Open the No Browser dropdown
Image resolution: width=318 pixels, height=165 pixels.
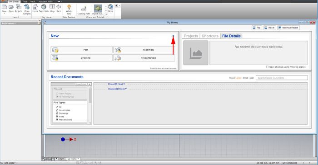point(9,24)
